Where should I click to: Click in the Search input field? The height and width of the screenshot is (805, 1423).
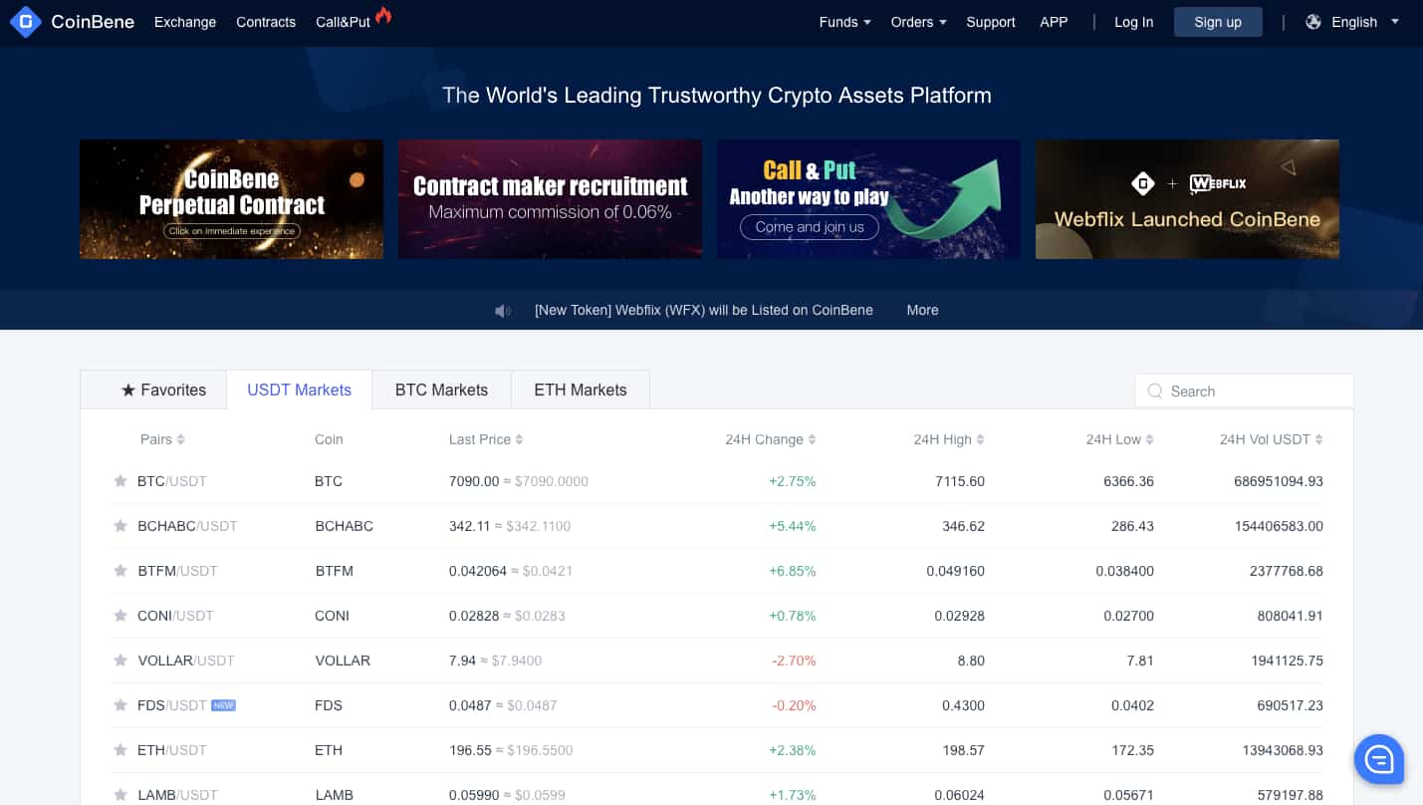[1245, 392]
